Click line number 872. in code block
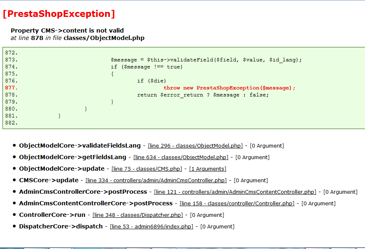 (x=12, y=53)
